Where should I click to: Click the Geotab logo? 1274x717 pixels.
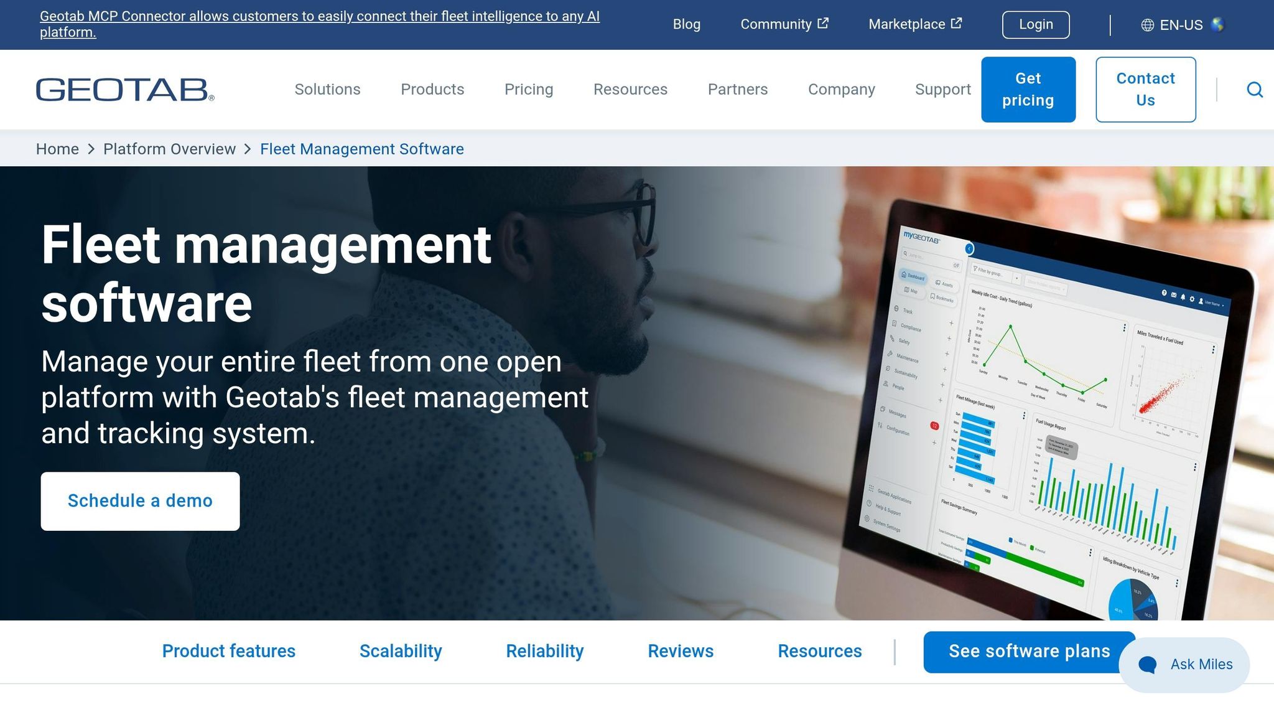(125, 90)
